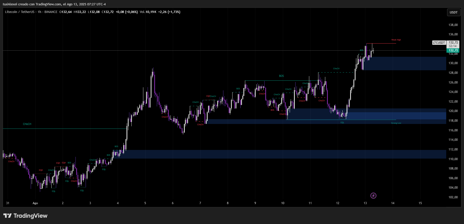Select the red Weak High label
This screenshot has width=464, height=224.
click(396, 40)
